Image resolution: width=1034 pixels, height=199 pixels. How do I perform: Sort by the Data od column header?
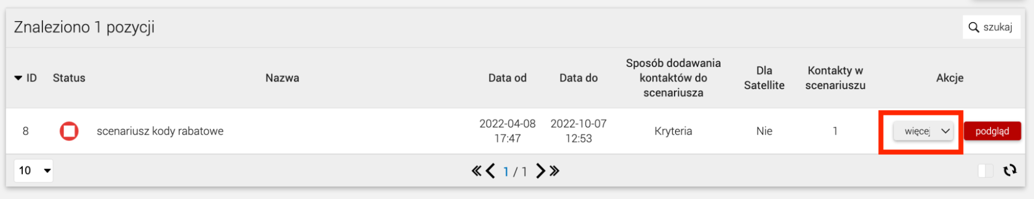click(507, 78)
